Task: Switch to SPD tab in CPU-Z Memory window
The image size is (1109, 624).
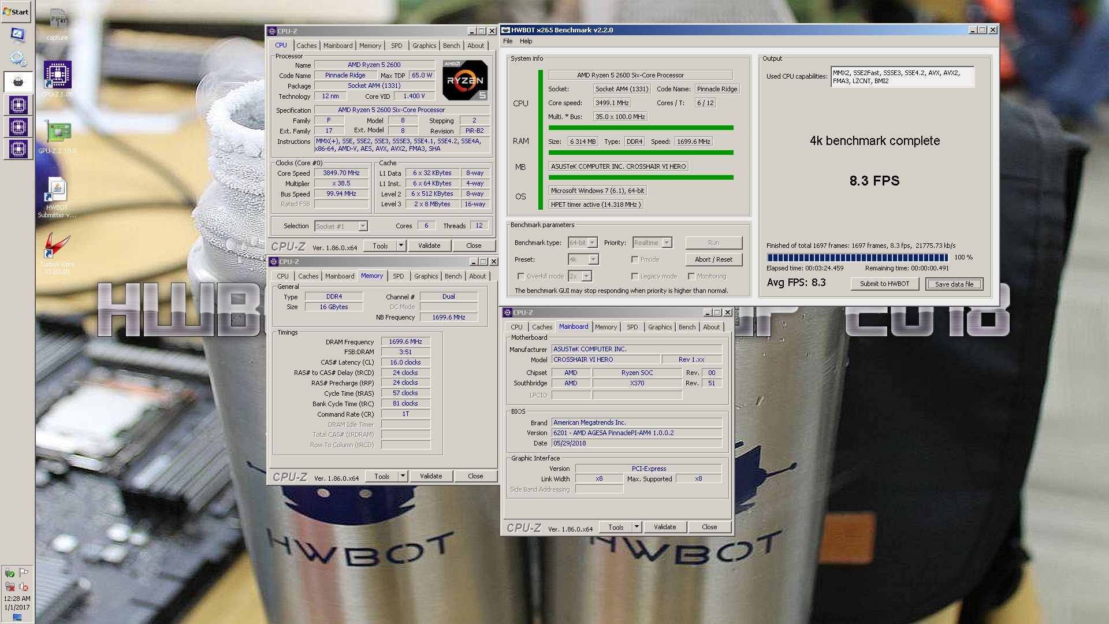Action: pyautogui.click(x=399, y=276)
